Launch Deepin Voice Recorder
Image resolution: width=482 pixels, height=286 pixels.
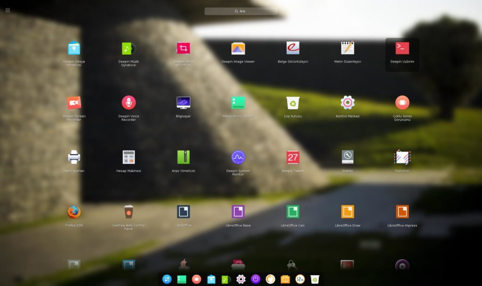tap(129, 103)
